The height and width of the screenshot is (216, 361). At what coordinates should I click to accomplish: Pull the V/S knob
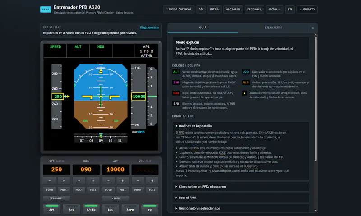tap(152, 190)
